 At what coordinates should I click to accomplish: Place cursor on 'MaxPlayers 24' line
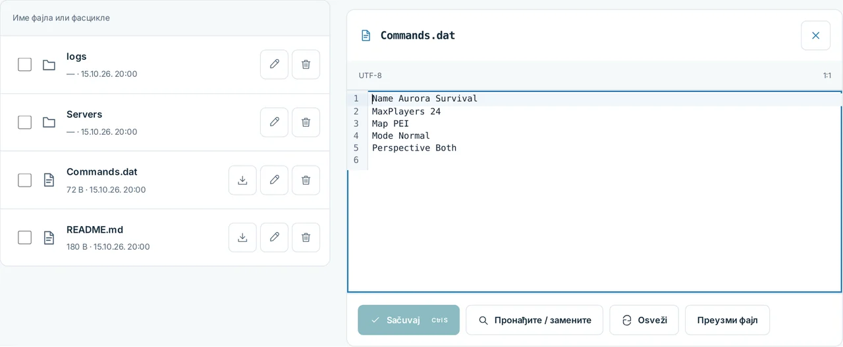pyautogui.click(x=406, y=111)
